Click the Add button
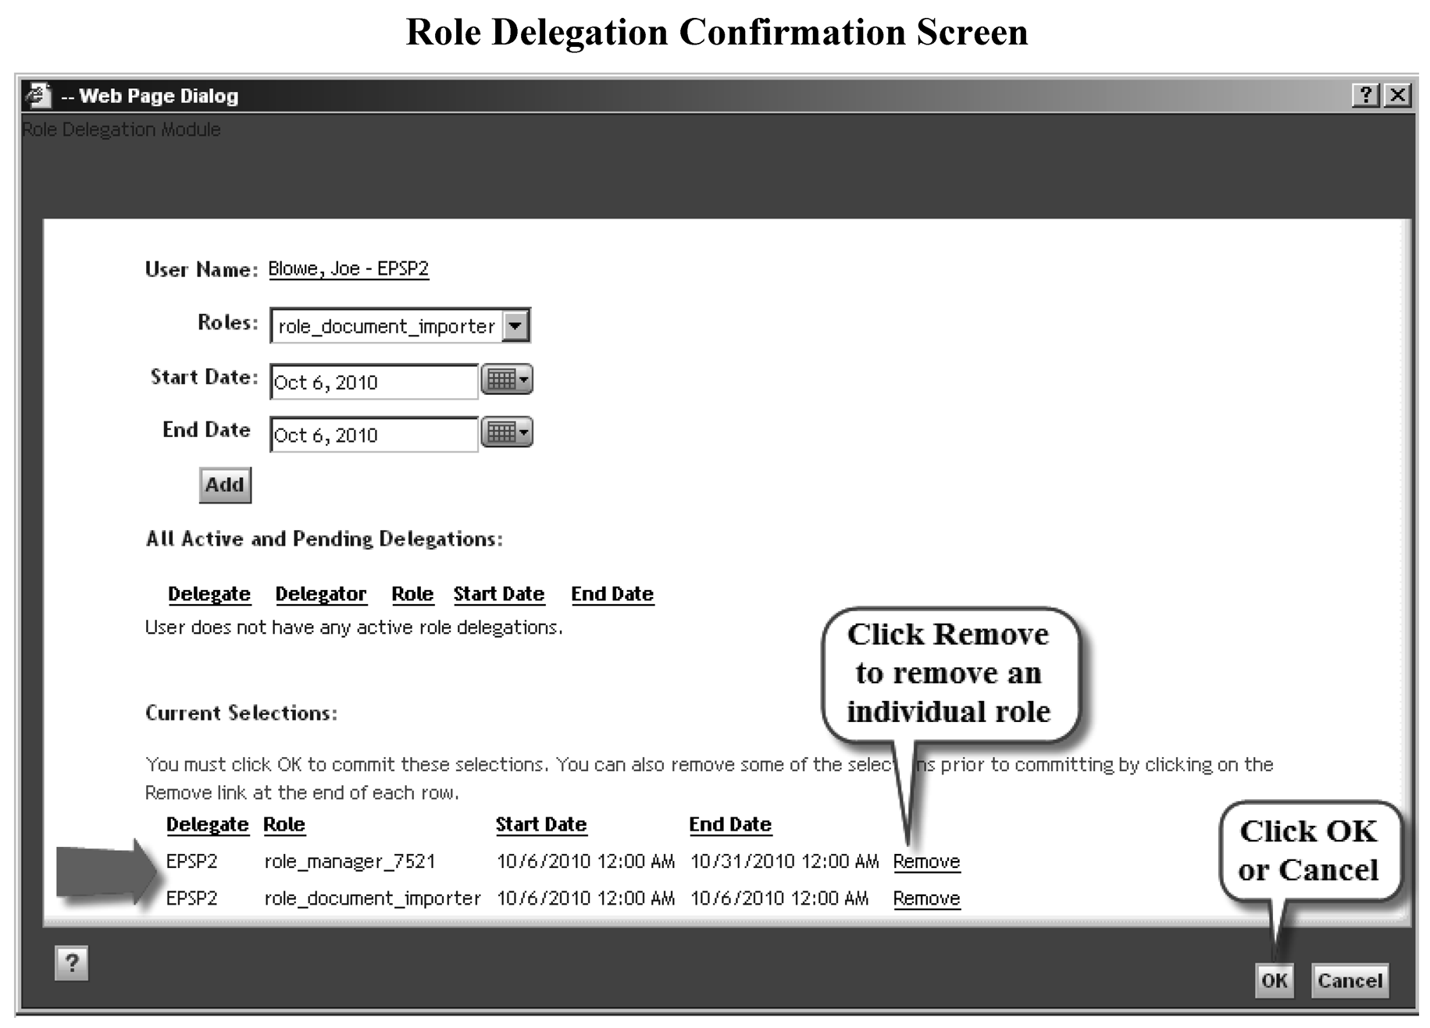The width and height of the screenshot is (1430, 1028). point(225,485)
